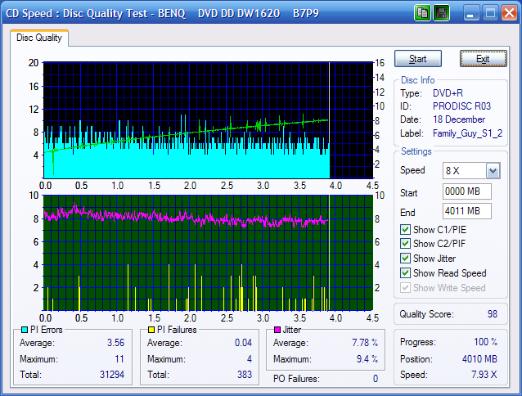Click the cyan PI Errors legend swatch

pyautogui.click(x=23, y=330)
